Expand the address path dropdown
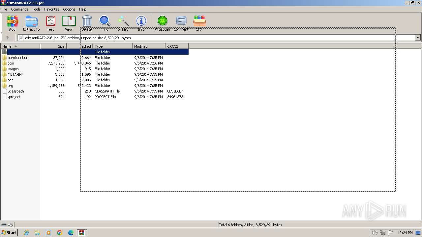The image size is (422, 237). tap(418, 38)
